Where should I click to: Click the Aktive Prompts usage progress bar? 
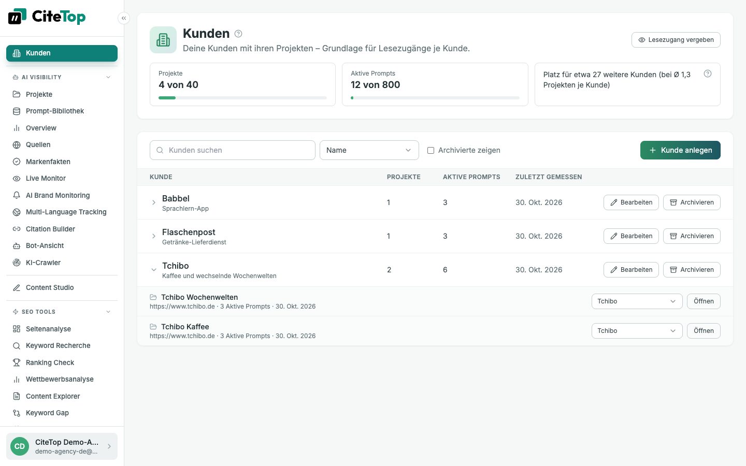coord(435,97)
